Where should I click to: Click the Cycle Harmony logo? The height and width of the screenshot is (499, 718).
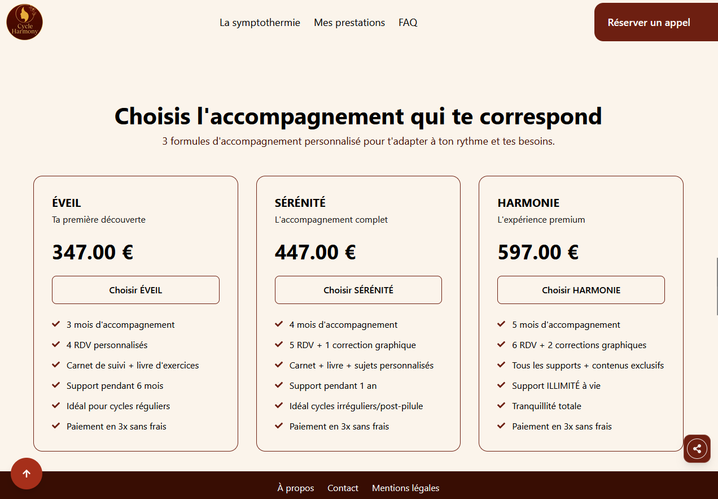click(x=25, y=23)
